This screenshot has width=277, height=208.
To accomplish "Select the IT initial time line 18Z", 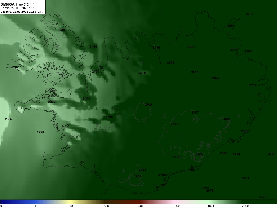I will click(x=17, y=8).
